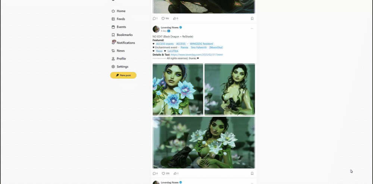Click the Tess Falworth mention

coord(199,47)
